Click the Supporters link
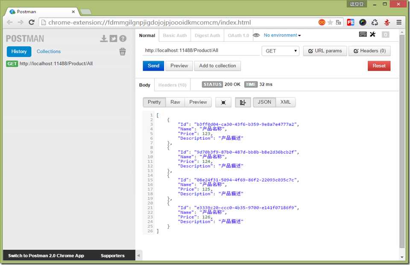This screenshot has width=410, height=265. tap(113, 256)
